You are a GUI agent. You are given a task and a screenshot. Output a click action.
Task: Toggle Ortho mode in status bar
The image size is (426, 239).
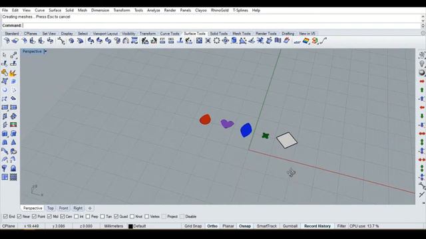tap(212, 226)
